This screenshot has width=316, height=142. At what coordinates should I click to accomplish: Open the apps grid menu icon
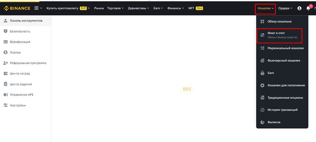(36, 8)
